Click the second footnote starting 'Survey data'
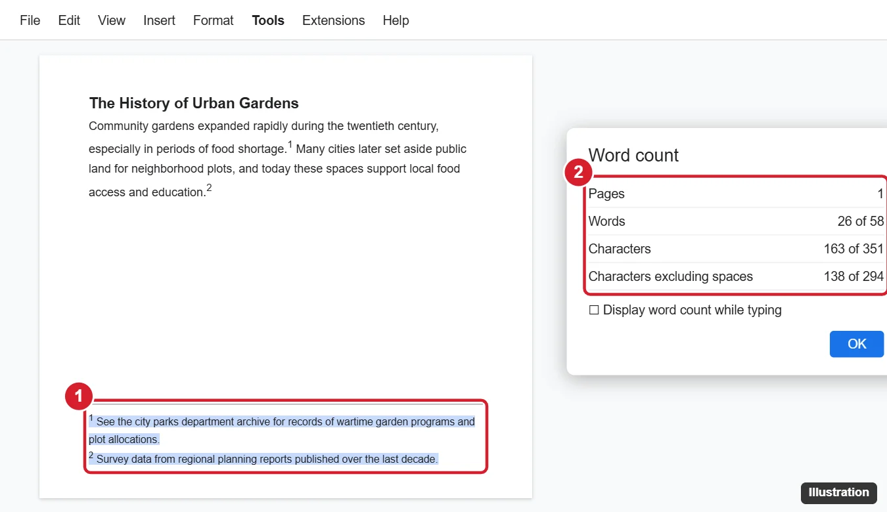This screenshot has width=887, height=512. point(263,458)
